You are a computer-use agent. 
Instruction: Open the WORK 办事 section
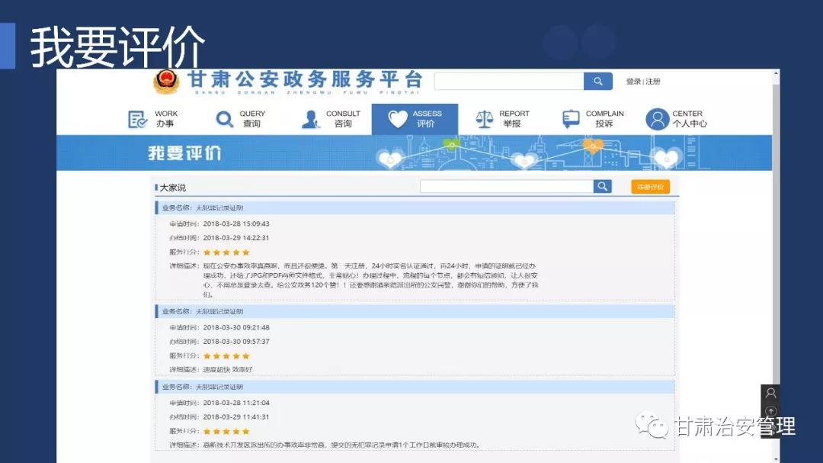click(x=153, y=119)
